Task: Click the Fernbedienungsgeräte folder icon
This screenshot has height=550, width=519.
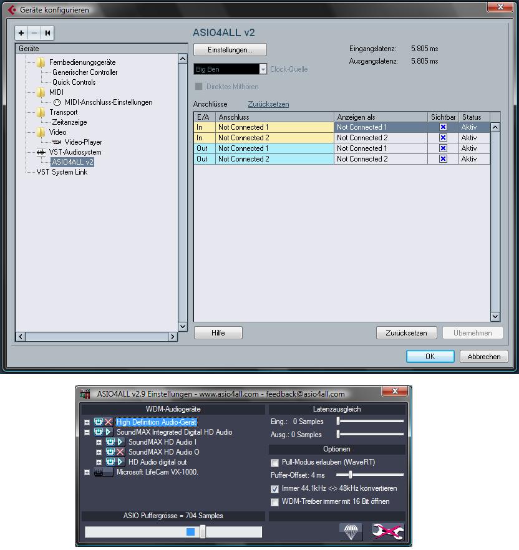Action: [x=41, y=62]
